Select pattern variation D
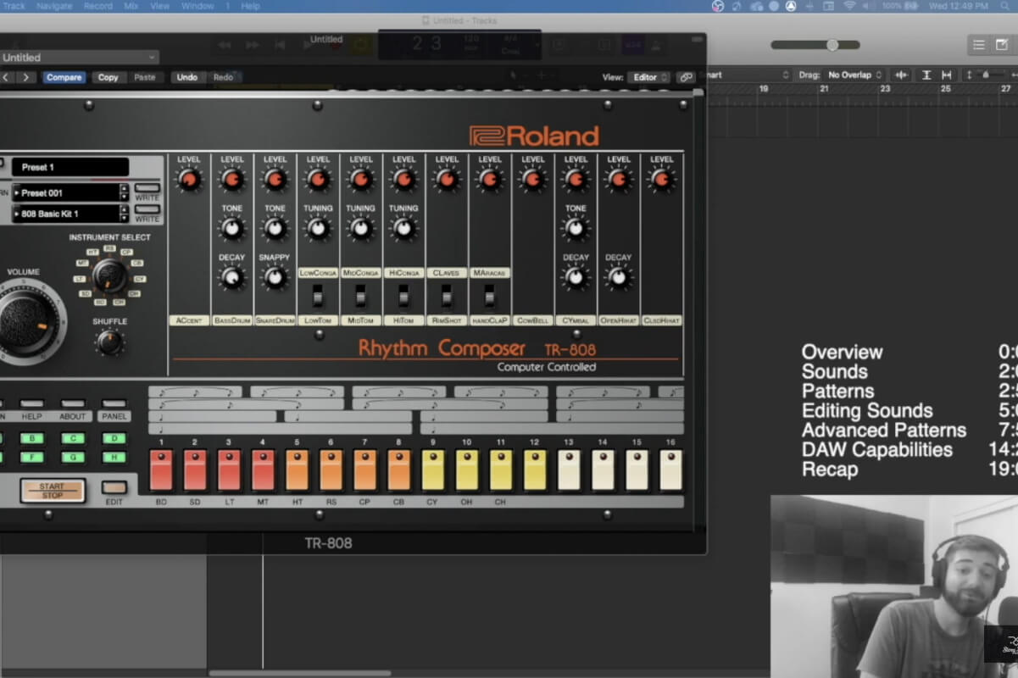Viewport: 1018px width, 678px height. click(x=114, y=438)
